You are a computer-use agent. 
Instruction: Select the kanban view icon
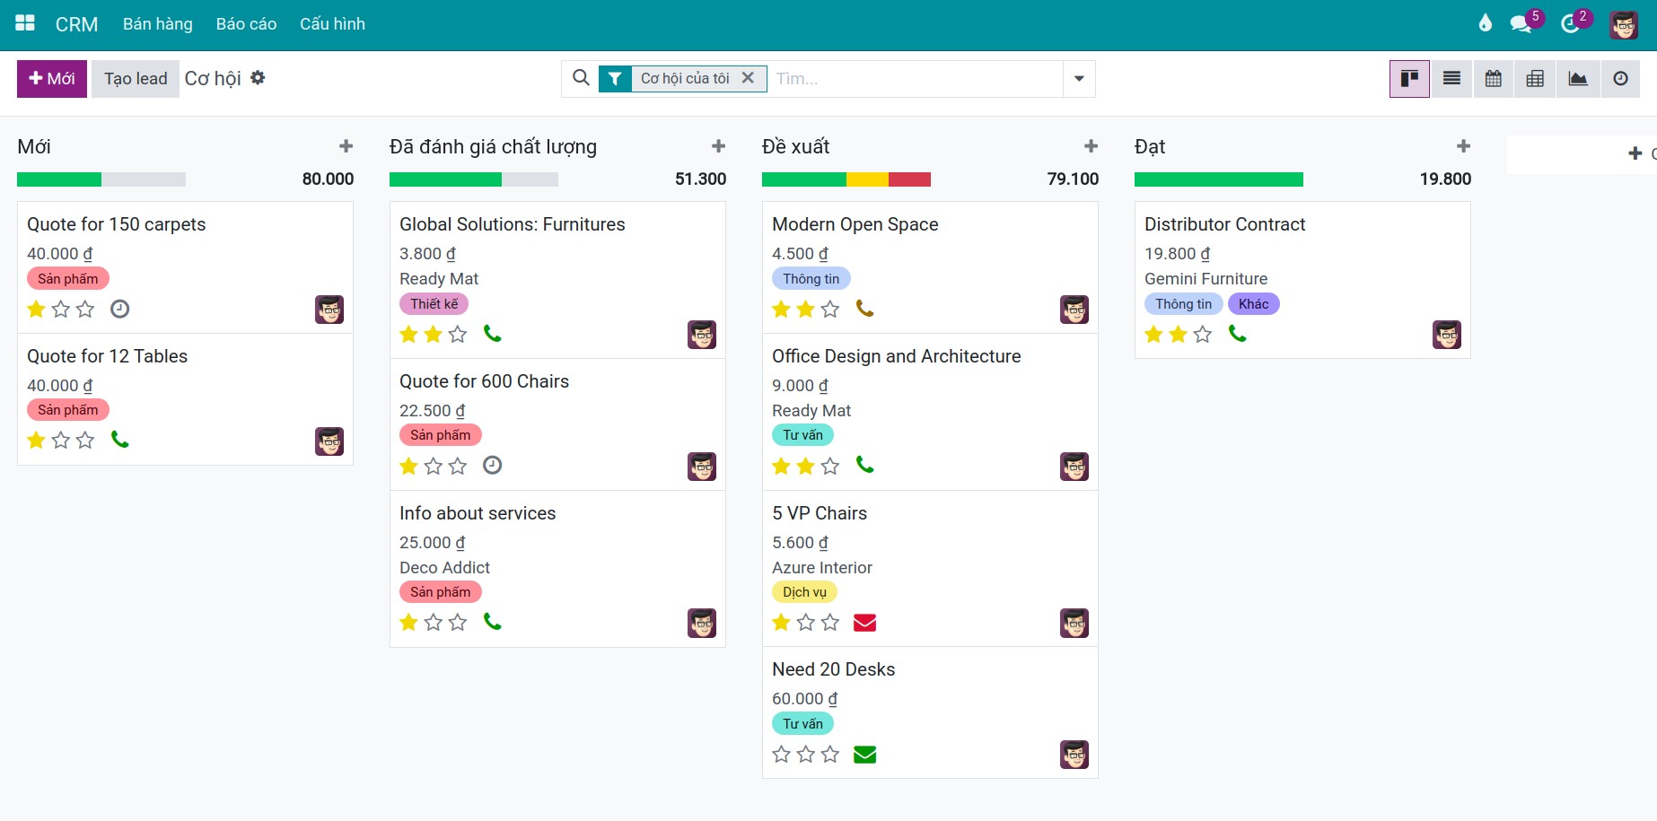point(1409,79)
